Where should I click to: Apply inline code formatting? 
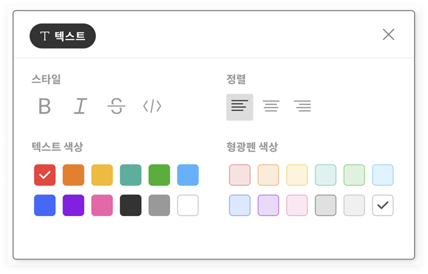point(152,106)
